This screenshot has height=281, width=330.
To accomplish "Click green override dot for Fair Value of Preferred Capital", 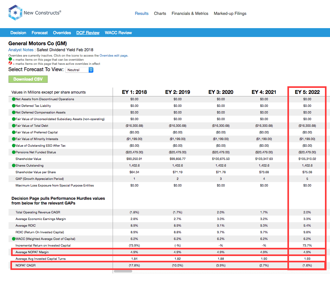I will pyautogui.click(x=14, y=132).
